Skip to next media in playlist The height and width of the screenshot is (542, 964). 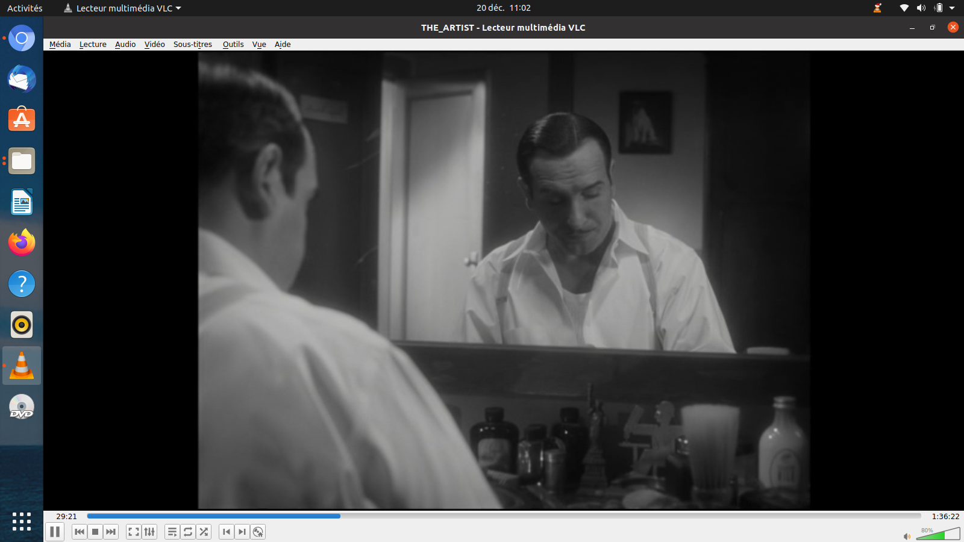pos(111,532)
